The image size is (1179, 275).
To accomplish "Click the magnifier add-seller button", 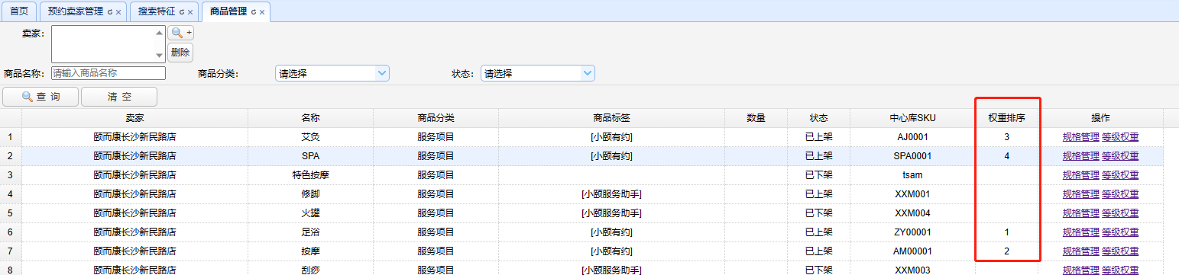I will pos(180,33).
